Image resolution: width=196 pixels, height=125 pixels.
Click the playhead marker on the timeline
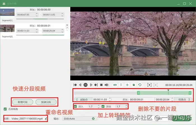[168, 90]
